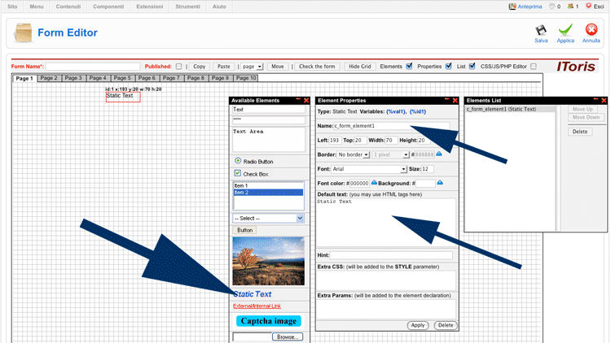The image size is (611, 343).
Task: Click the Browse... file button
Action: [288, 336]
